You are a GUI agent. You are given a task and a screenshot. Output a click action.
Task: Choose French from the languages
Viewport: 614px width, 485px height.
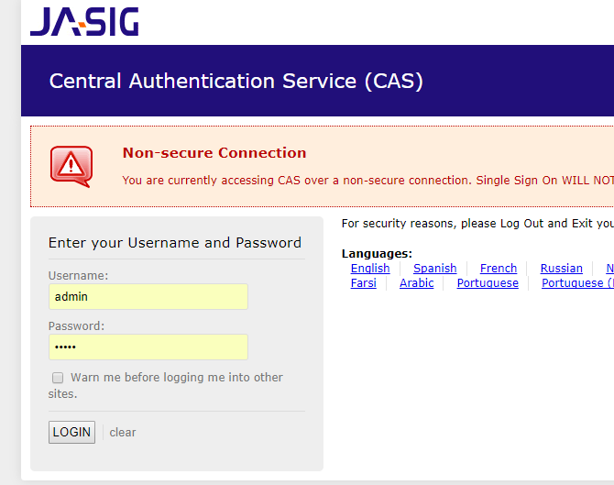[499, 269]
